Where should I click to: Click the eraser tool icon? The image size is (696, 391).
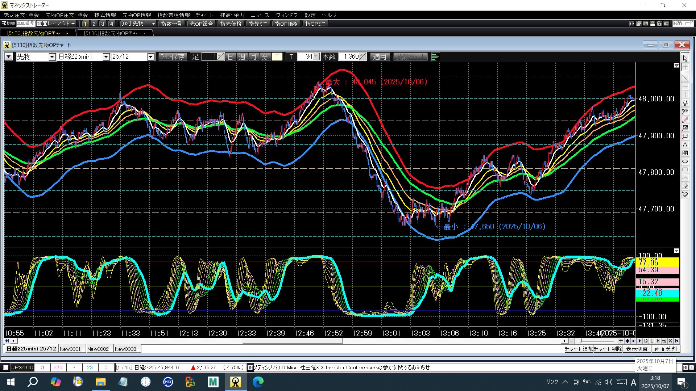[x=685, y=186]
